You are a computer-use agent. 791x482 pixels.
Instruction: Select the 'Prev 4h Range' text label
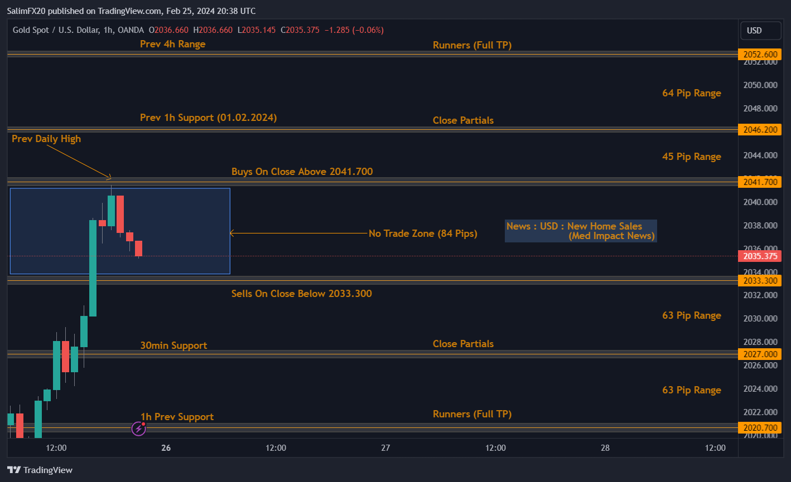click(172, 44)
